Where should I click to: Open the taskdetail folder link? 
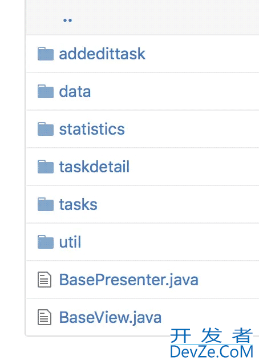94,167
